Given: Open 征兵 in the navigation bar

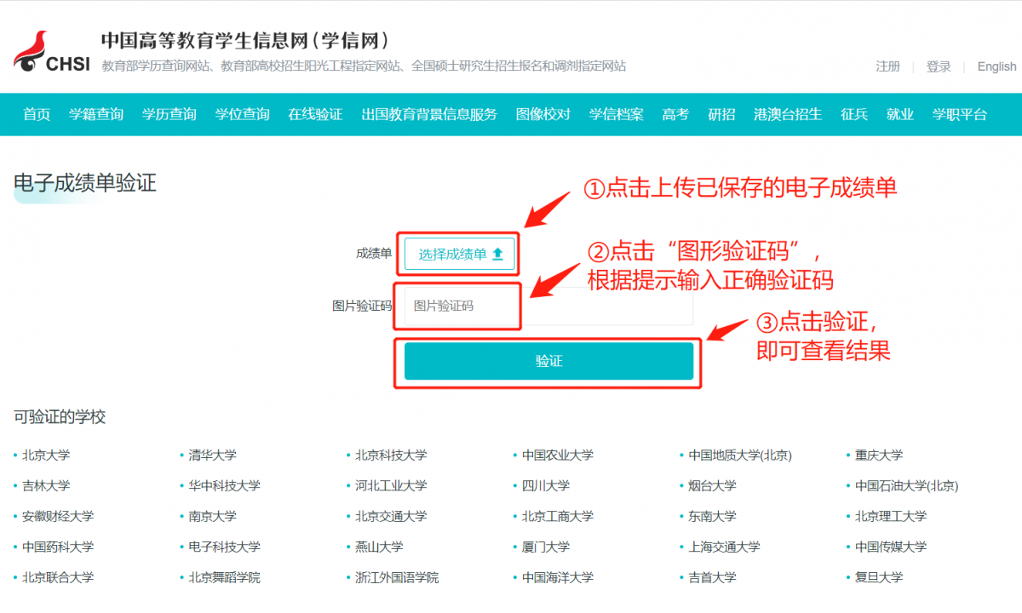Looking at the screenshot, I should tap(854, 114).
